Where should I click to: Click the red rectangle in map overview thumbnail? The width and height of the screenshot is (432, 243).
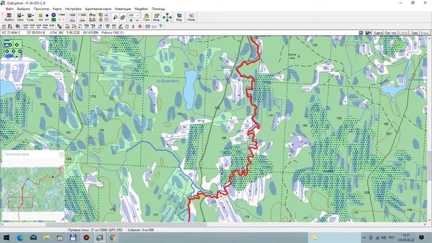click(x=20, y=202)
